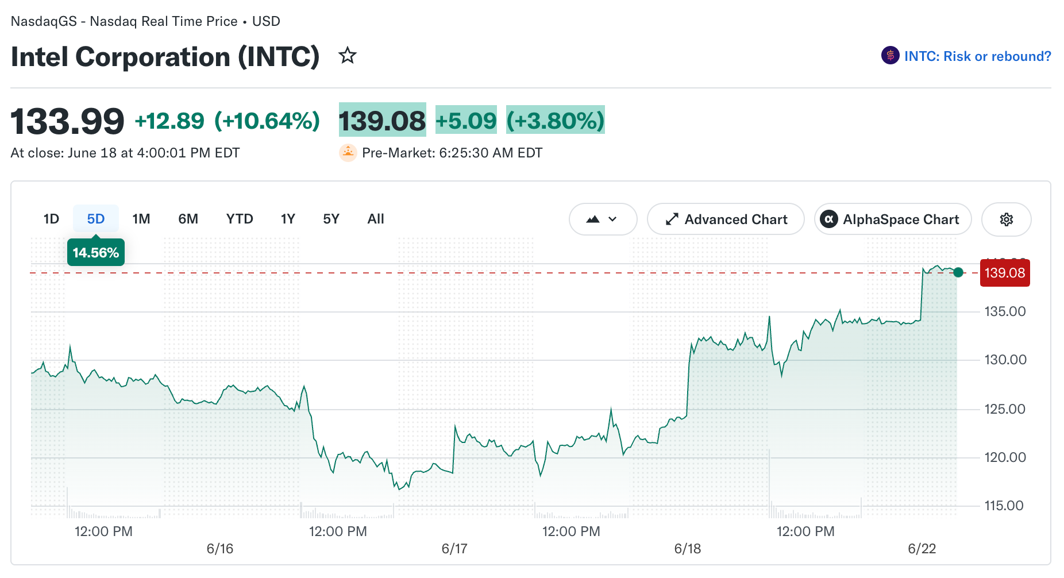
Task: Add INTC to watchlist with star icon
Action: pos(347,56)
